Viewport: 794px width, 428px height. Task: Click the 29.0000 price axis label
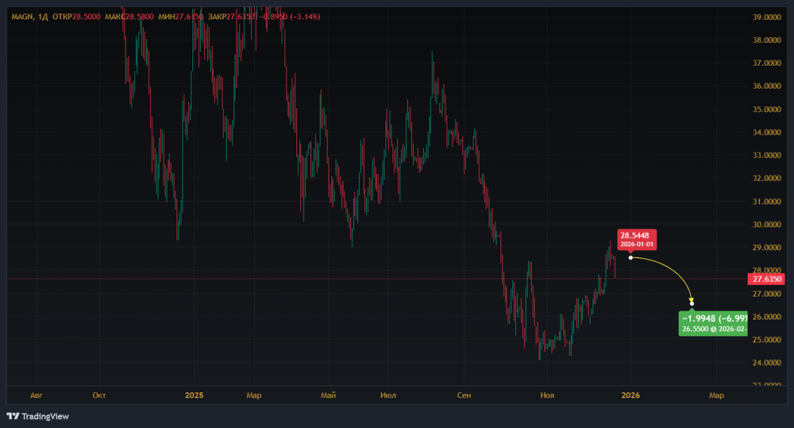tap(767, 248)
